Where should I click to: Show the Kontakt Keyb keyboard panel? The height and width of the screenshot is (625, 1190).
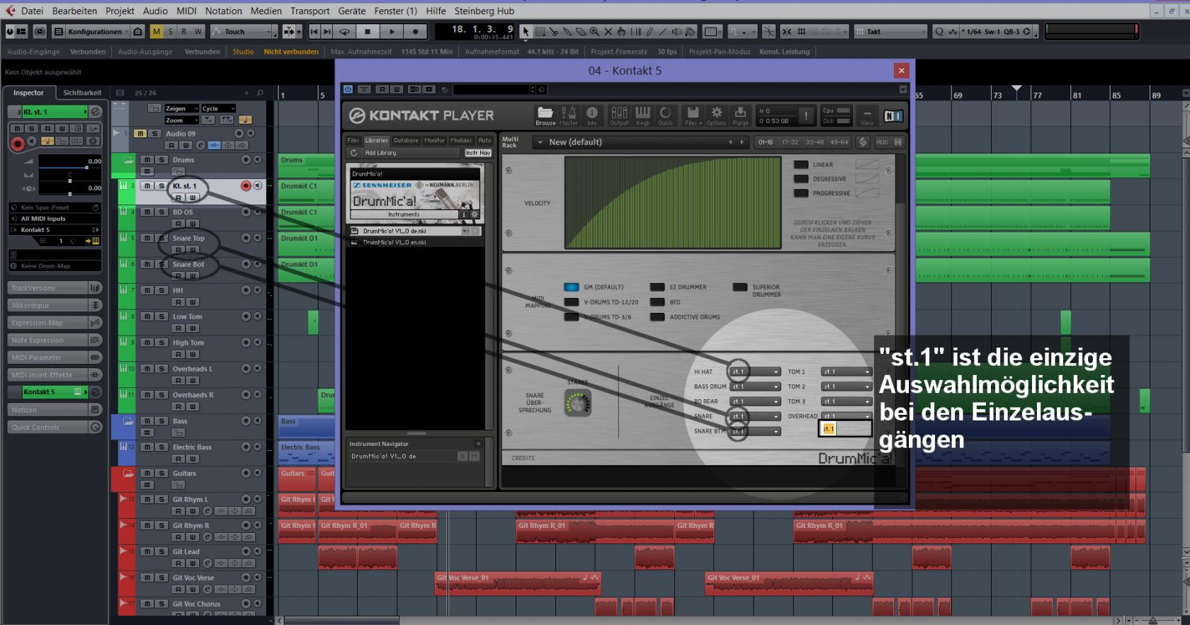click(642, 115)
